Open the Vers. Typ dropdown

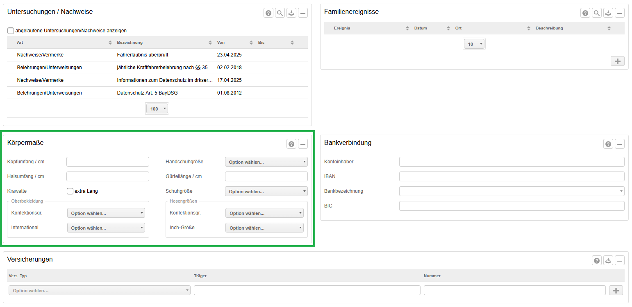click(99, 291)
